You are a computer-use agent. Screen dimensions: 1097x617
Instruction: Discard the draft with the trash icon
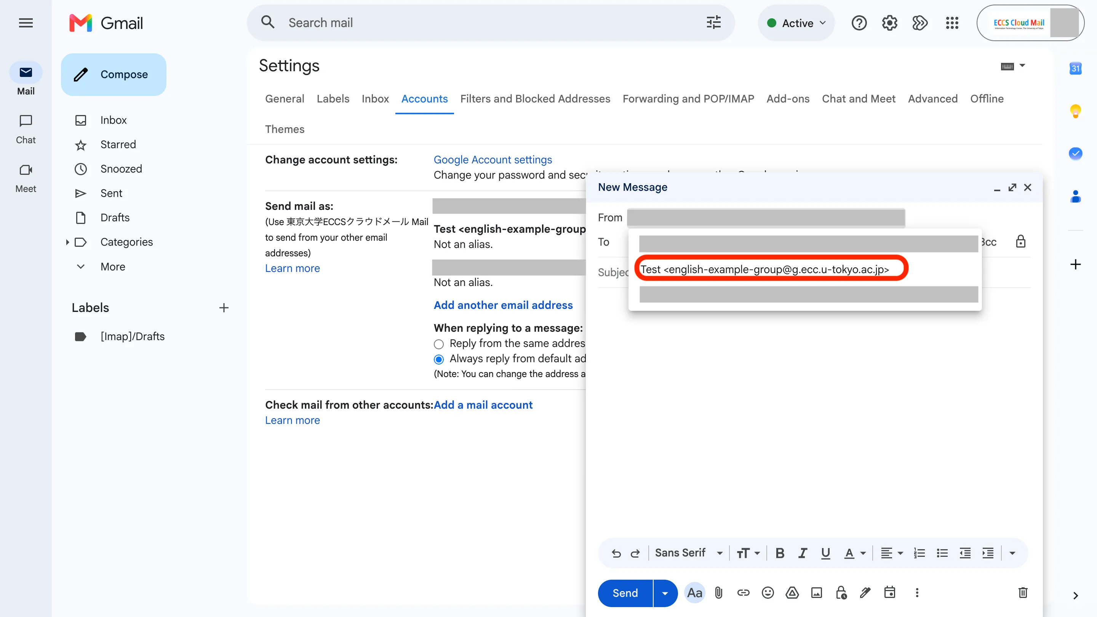[x=1023, y=593]
